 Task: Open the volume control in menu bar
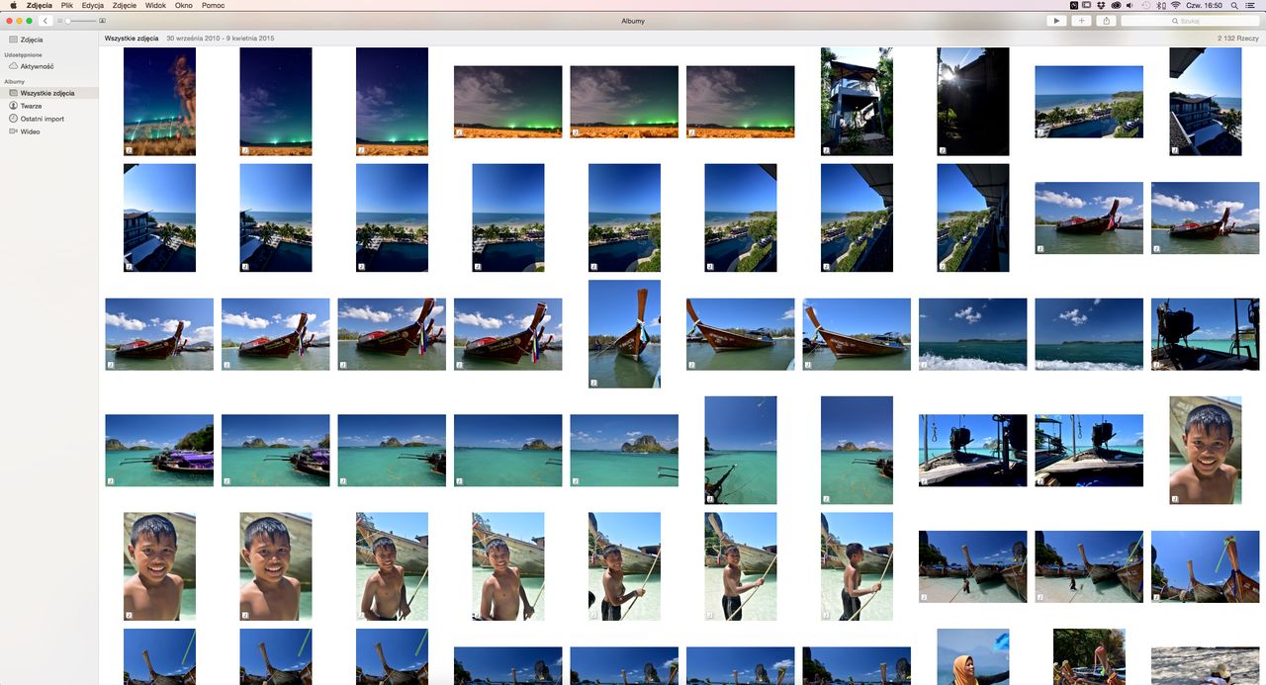coord(1129,5)
